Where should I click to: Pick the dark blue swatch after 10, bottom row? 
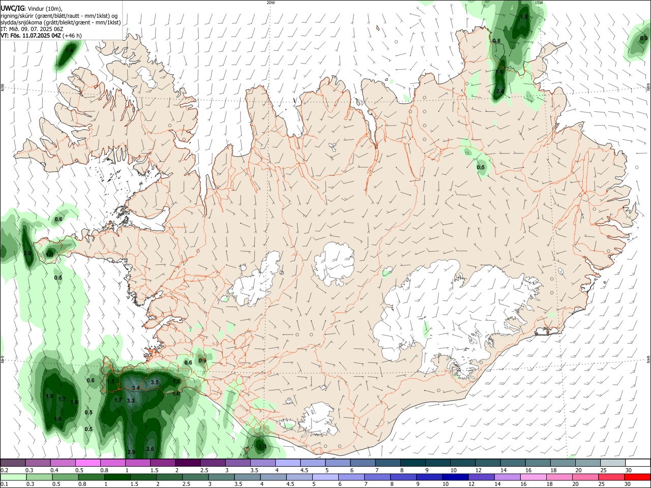click(x=455, y=477)
